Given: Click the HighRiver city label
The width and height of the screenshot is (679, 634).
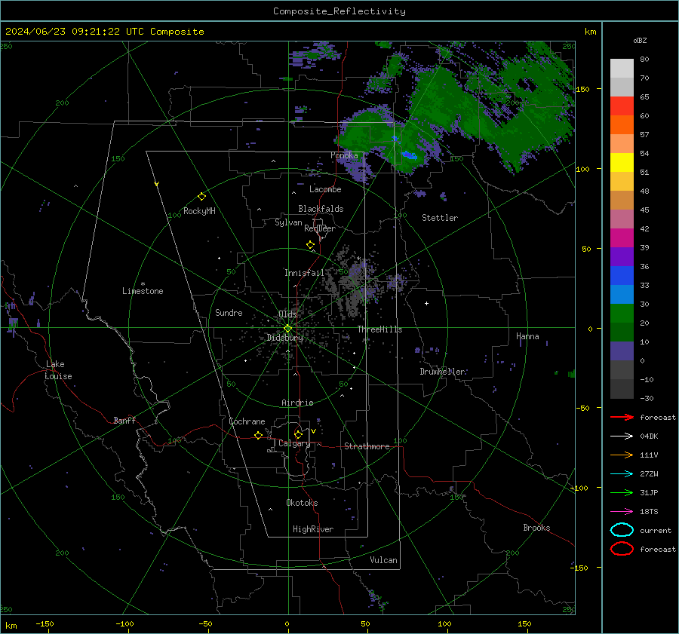Looking at the screenshot, I should tap(313, 529).
